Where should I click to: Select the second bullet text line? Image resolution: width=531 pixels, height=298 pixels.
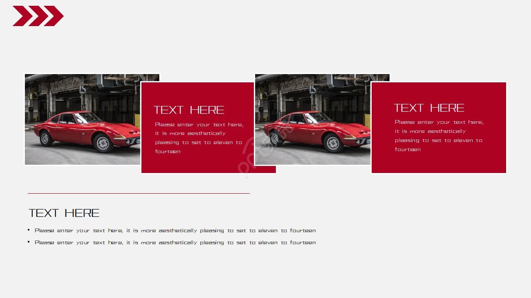point(175,243)
